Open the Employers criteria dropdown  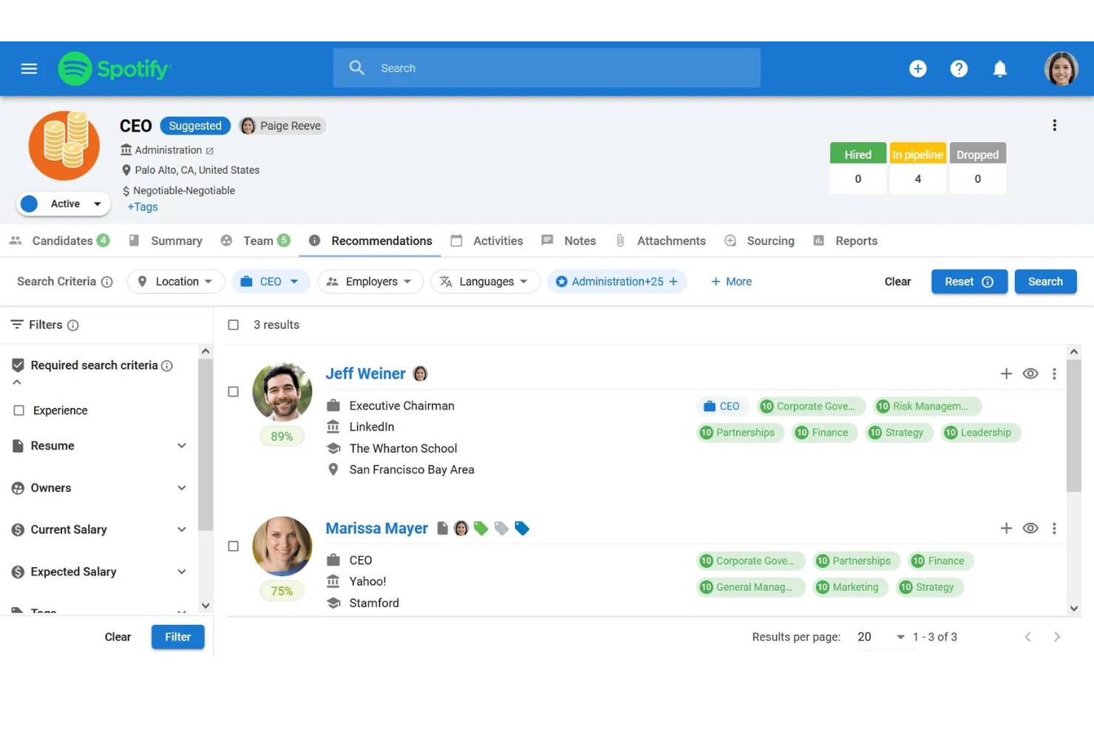coord(370,282)
